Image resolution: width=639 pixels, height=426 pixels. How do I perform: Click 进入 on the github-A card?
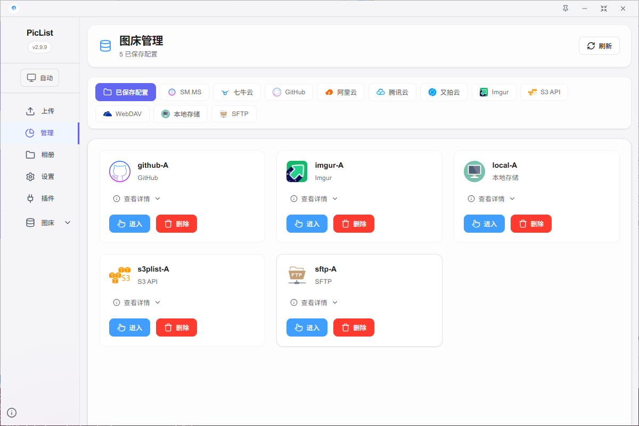[x=129, y=224]
